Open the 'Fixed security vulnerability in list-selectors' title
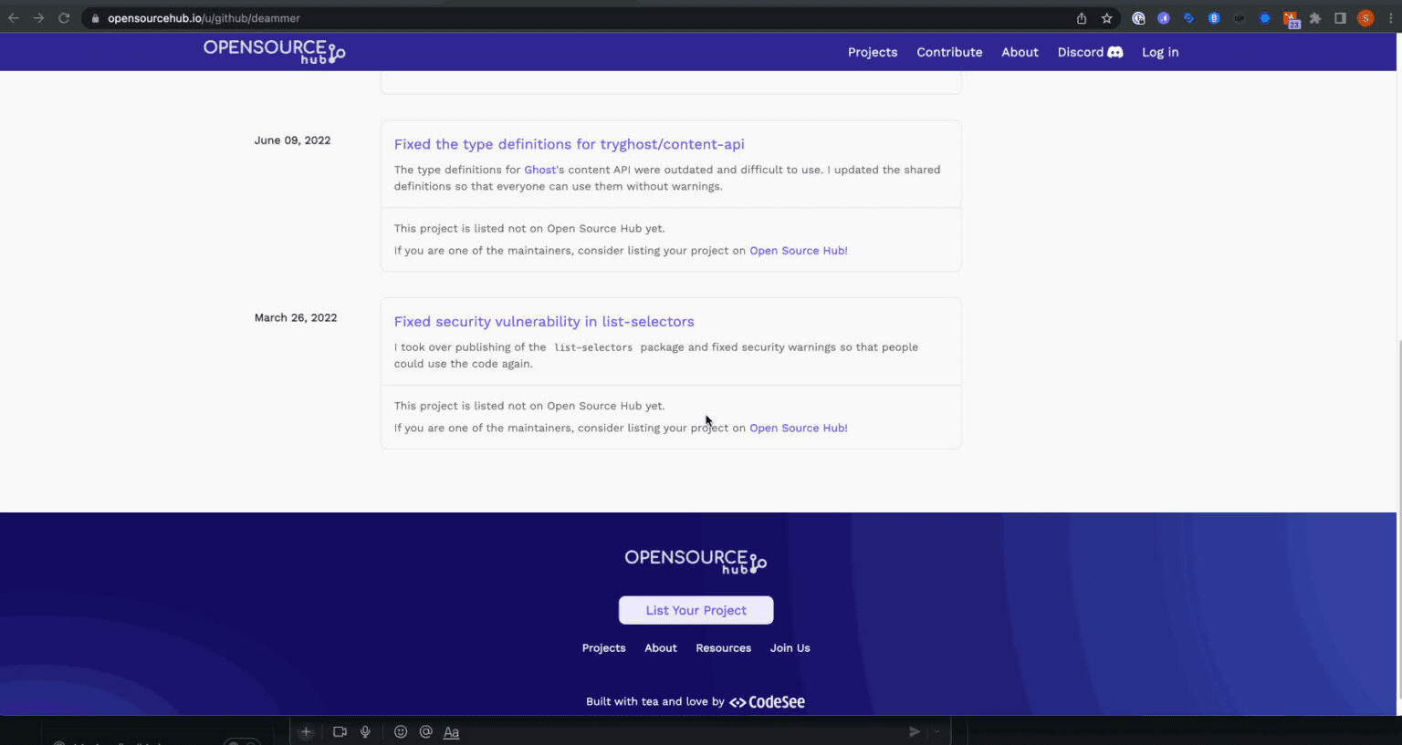 point(544,321)
